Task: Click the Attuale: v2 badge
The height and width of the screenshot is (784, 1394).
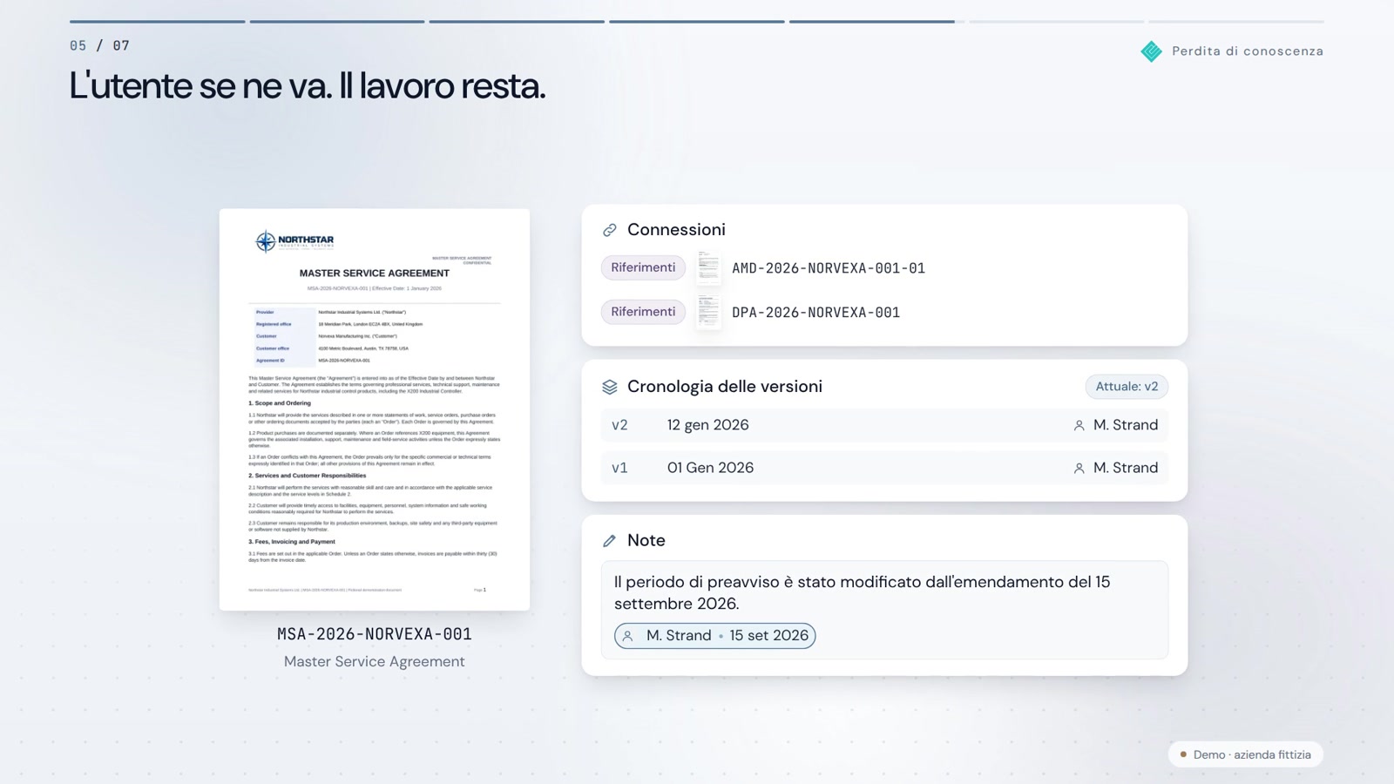Action: point(1127,387)
